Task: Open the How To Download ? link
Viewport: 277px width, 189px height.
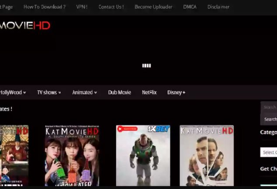Action: 45,7
